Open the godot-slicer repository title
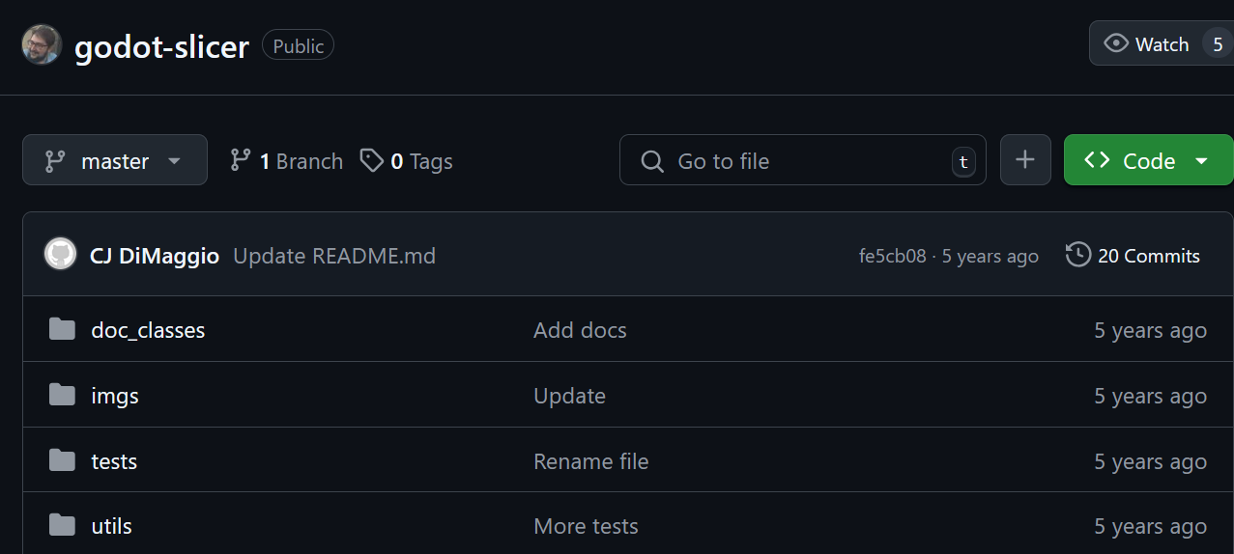The image size is (1234, 554). click(162, 45)
